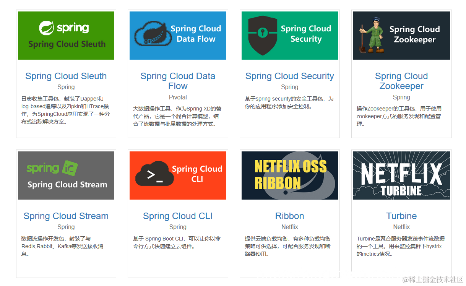Open the Spring Cloud Data Flow title link
Screen dimensions: 466x286
[178, 81]
